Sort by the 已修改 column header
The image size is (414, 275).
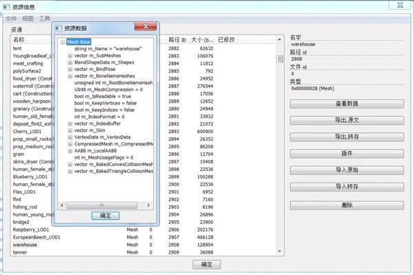pyautogui.click(x=226, y=40)
